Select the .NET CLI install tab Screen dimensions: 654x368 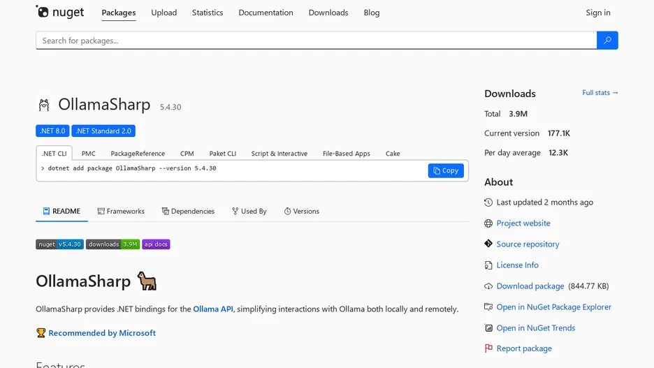coord(54,154)
